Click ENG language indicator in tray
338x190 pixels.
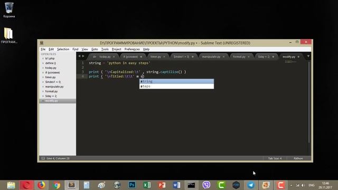[312, 185]
